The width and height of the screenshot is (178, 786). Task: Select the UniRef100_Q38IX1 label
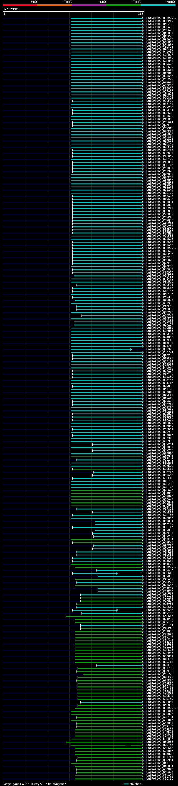[159, 104]
